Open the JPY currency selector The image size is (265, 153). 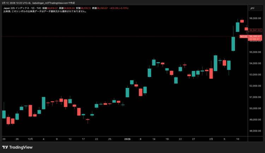[252, 8]
